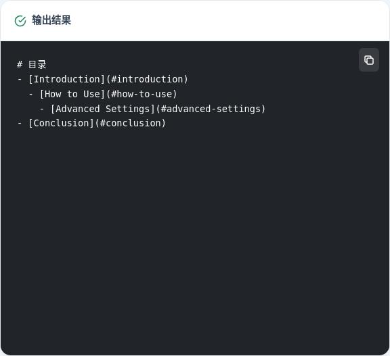Click the dash bullet before How to Use
Screen dimensions: 390x356
pos(31,95)
